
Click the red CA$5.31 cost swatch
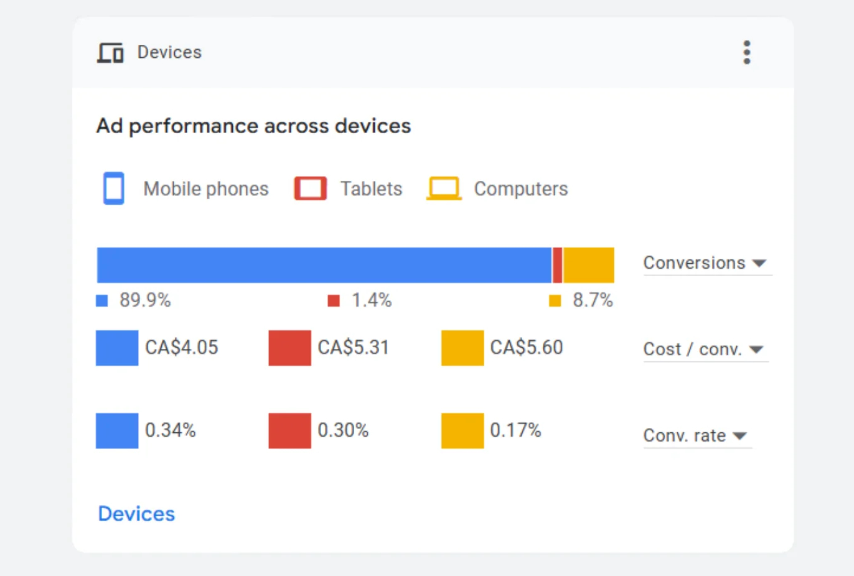tap(289, 348)
